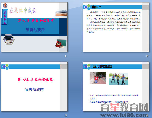The height and width of the screenshot is (118, 152).
Task: Click slide number 1 label
Action: (66, 56)
